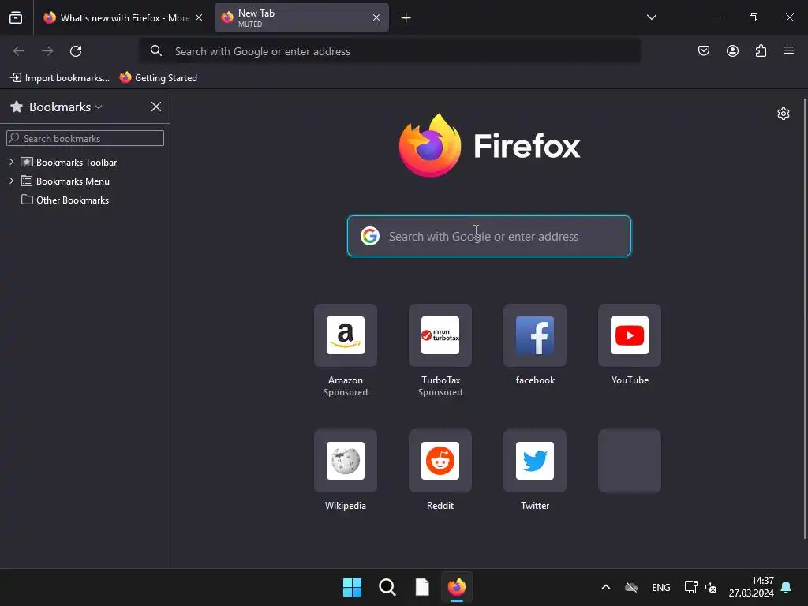Open Windows Start menu
Image resolution: width=808 pixels, height=606 pixels.
point(353,587)
